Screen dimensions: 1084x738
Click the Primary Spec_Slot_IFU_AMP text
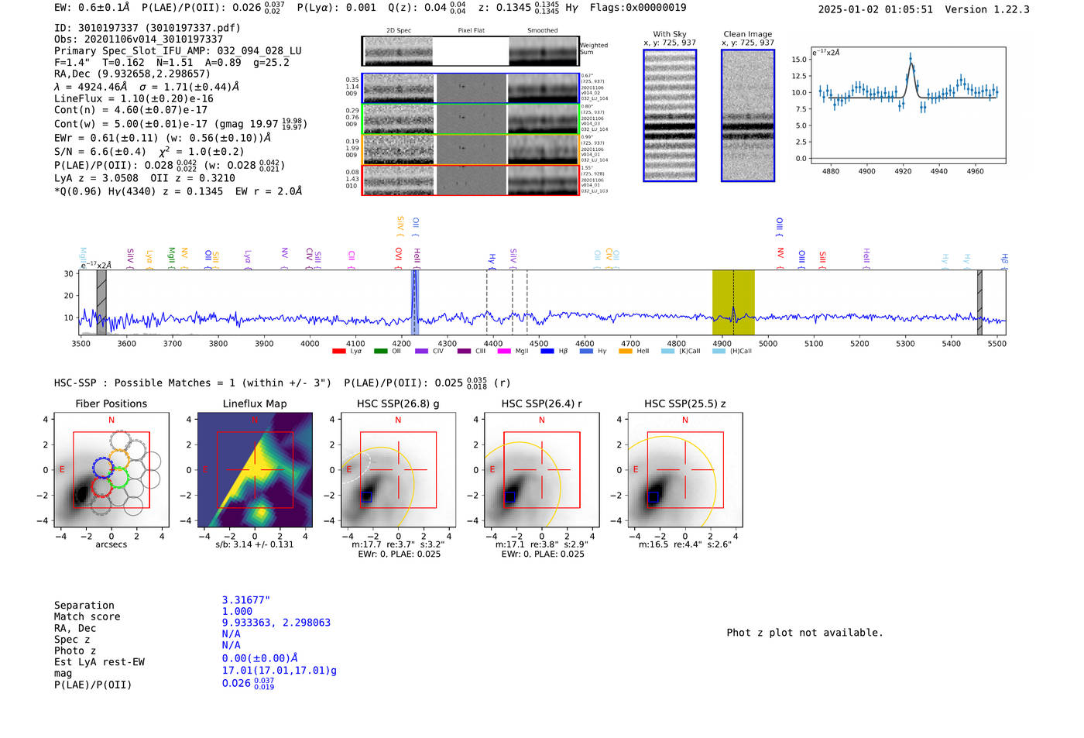178,50
